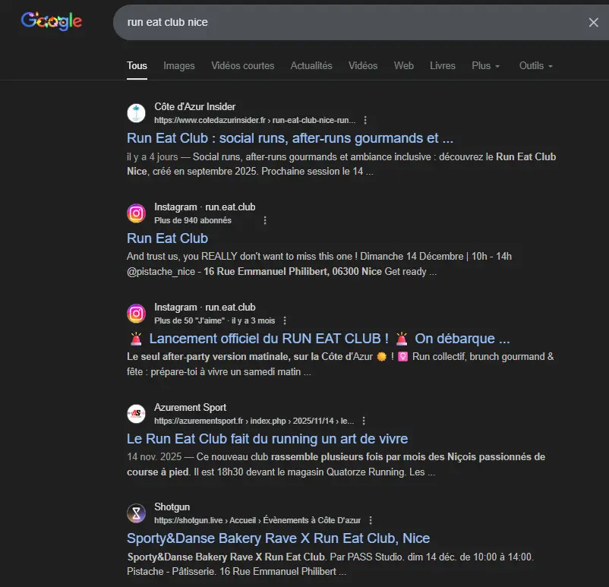This screenshot has width=609, height=587.
Task: Click the Instagram icon on the Lancement officiel result
Action: pos(136,314)
